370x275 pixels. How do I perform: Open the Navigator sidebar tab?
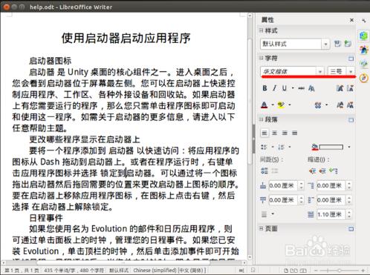(363, 78)
